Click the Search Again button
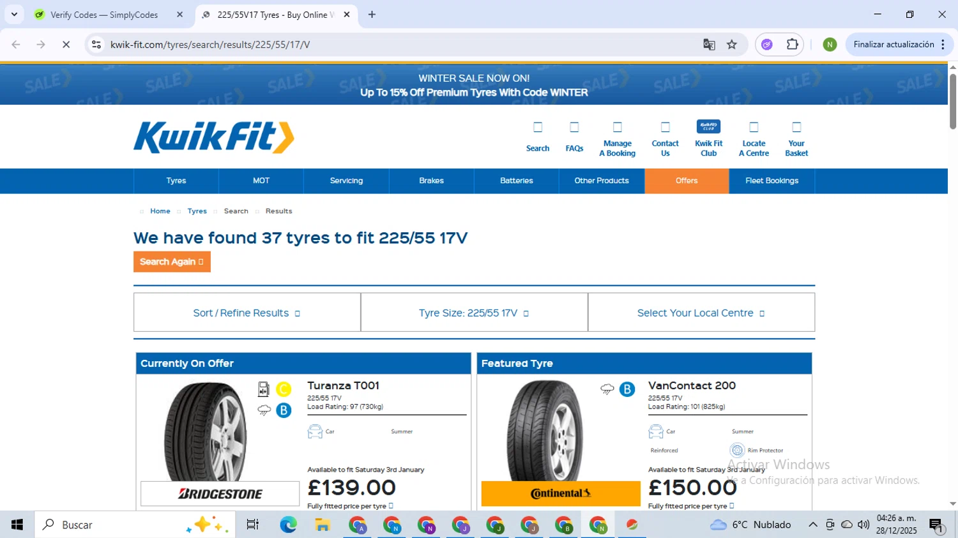The width and height of the screenshot is (958, 538). (172, 262)
